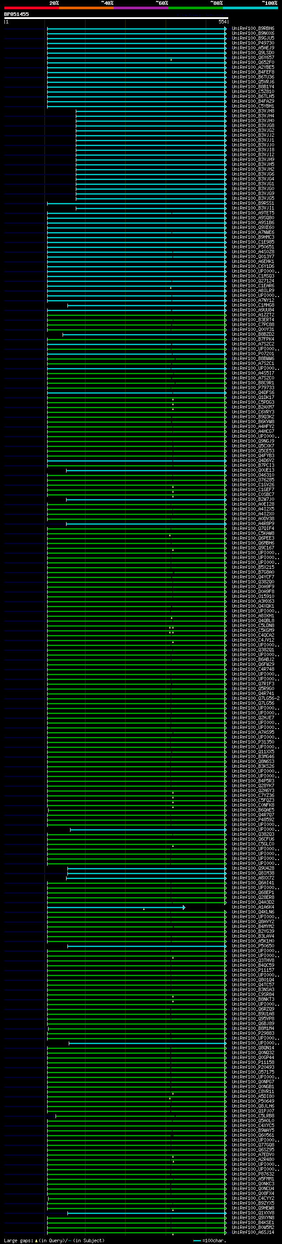This screenshot has width=282, height=1244.
Task: Click the orange ~40% identity legend bar
Action: [86, 8]
